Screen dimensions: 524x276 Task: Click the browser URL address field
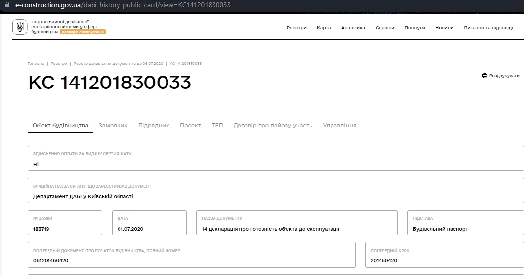click(122, 5)
